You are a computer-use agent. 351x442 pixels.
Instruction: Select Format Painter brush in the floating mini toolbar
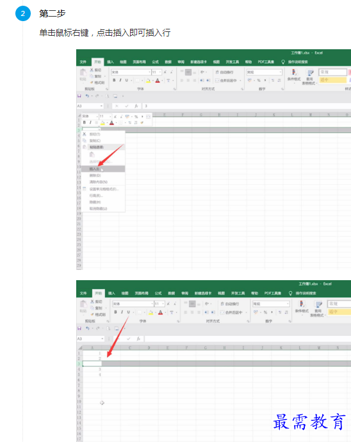coord(142,123)
